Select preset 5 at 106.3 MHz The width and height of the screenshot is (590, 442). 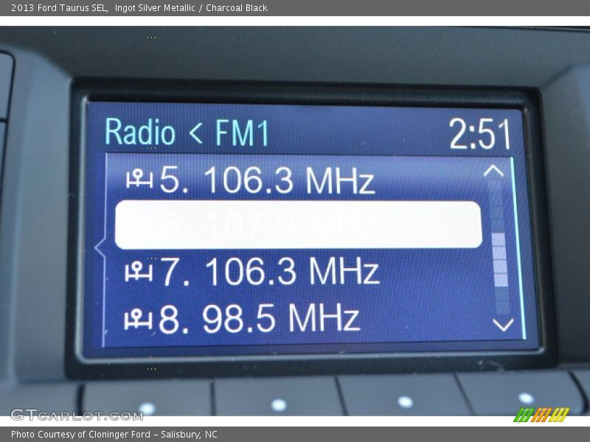point(250,179)
